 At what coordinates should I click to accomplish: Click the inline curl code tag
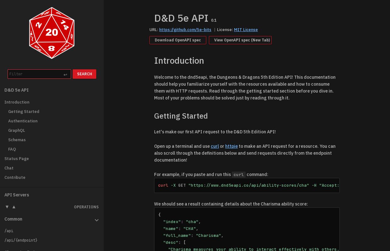(239, 175)
